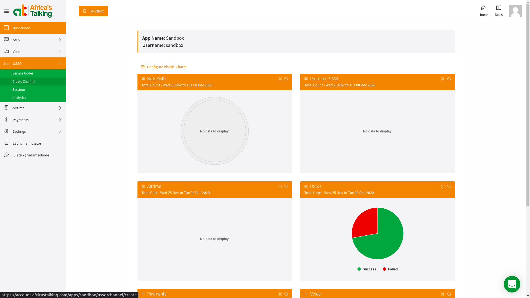This screenshot has height=298, width=530.
Task: Click the Sandbox button
Action: 93,11
